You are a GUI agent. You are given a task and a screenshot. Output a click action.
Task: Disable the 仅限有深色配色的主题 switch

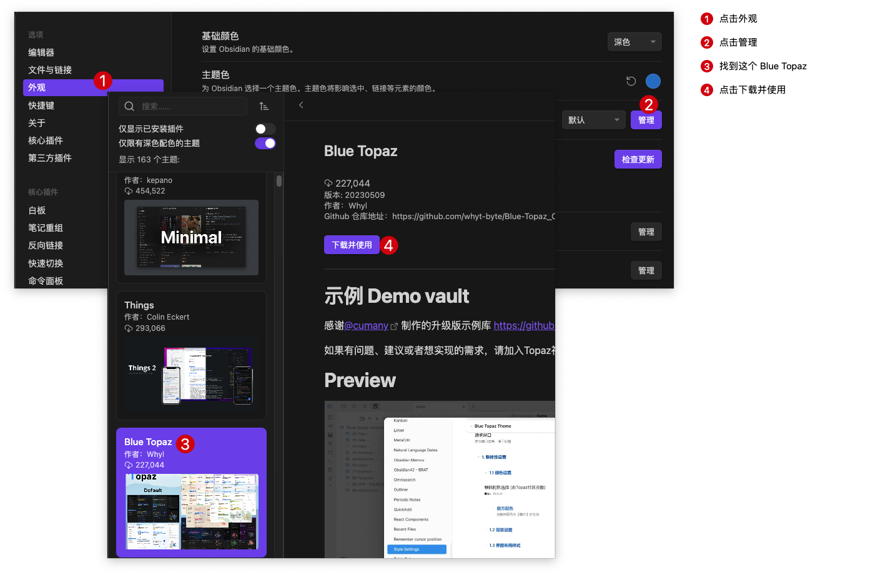pos(265,143)
